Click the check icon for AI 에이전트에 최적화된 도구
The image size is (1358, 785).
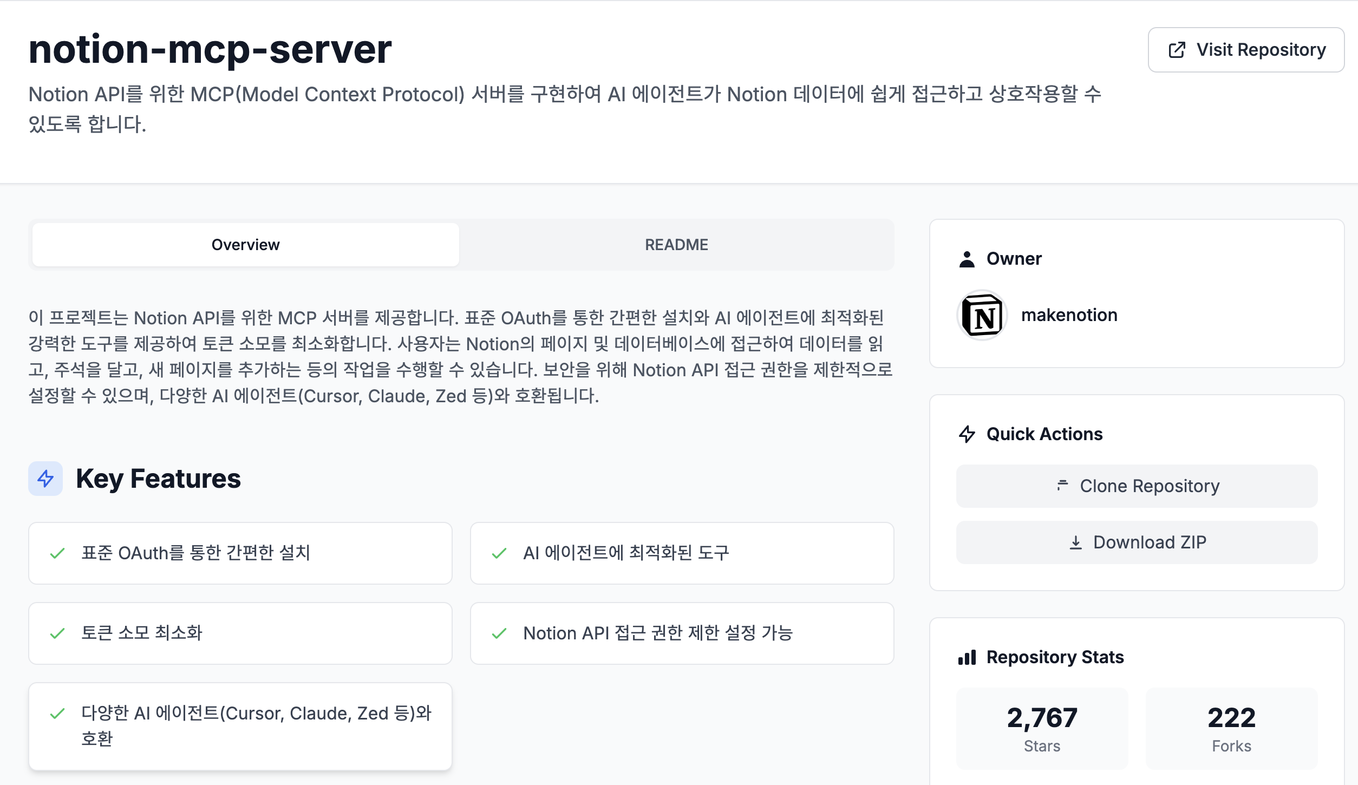click(x=499, y=553)
